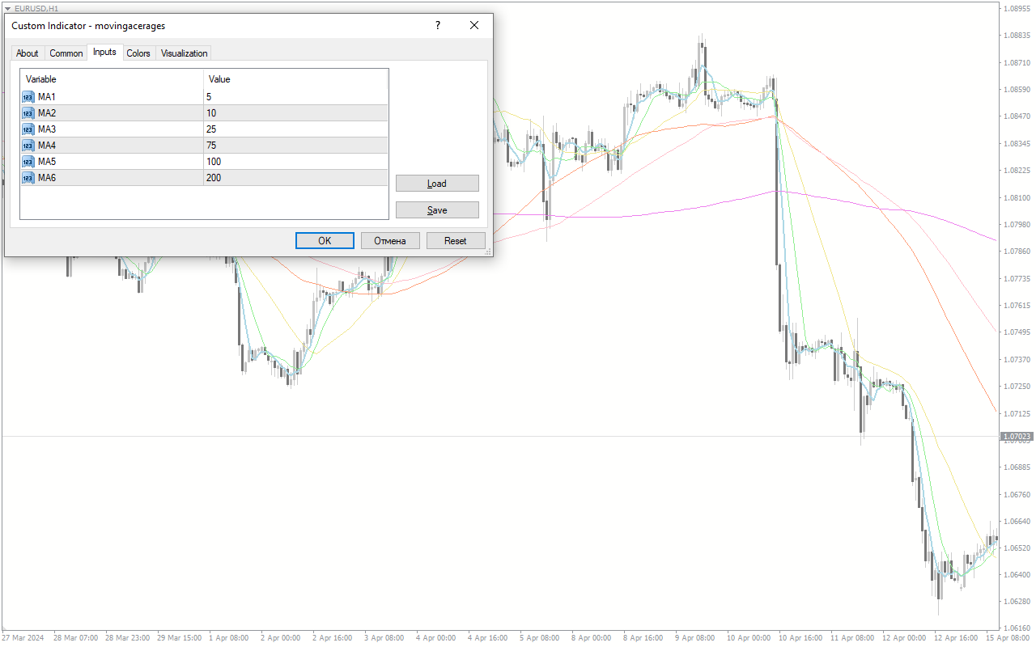The width and height of the screenshot is (1036, 647).
Task: Select the MA3 value 25 cell
Action: tap(296, 129)
